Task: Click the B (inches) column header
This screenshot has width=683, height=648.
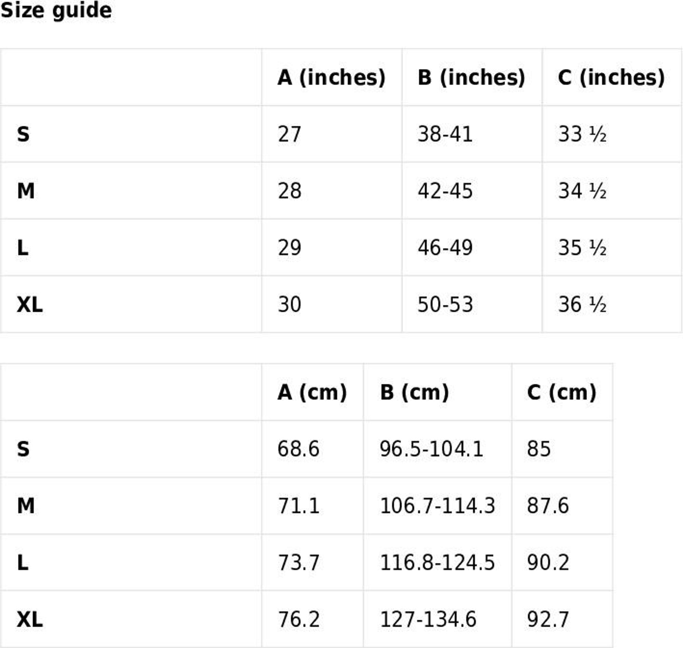Action: click(471, 78)
